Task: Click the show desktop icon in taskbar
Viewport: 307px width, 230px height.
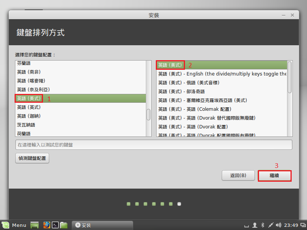Action: pos(35,225)
